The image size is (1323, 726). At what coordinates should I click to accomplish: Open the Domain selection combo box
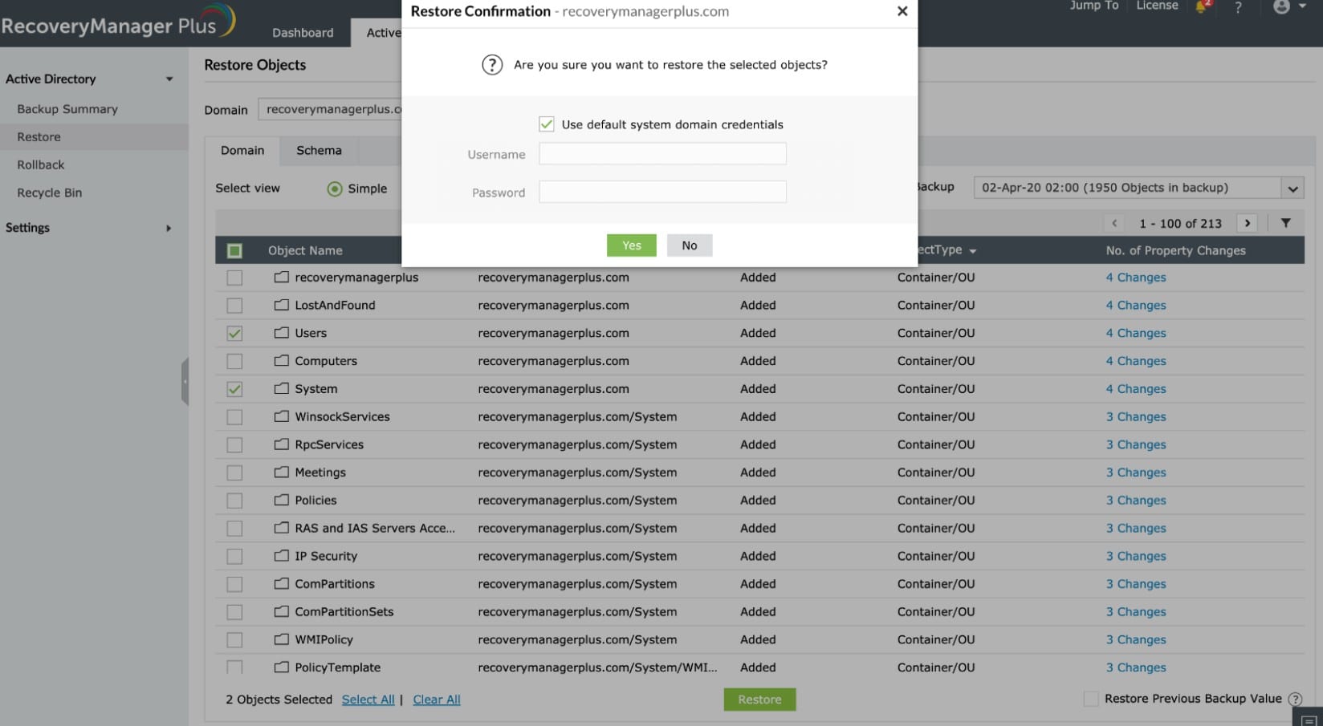(330, 109)
